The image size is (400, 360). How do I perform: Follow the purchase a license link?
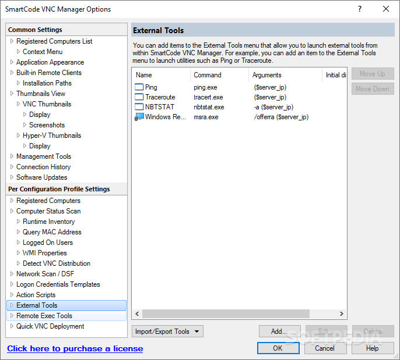coord(75,348)
